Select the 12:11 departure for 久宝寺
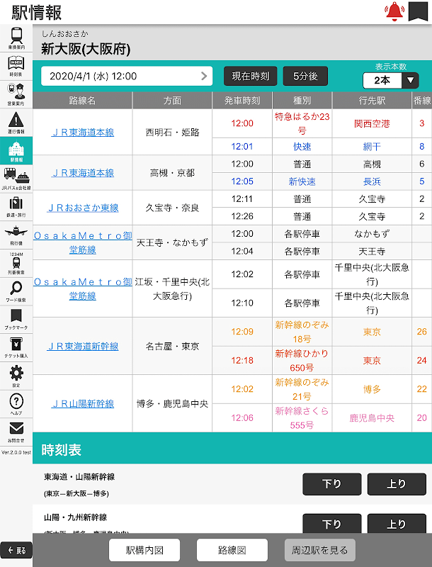The image size is (432, 567). pyautogui.click(x=242, y=199)
